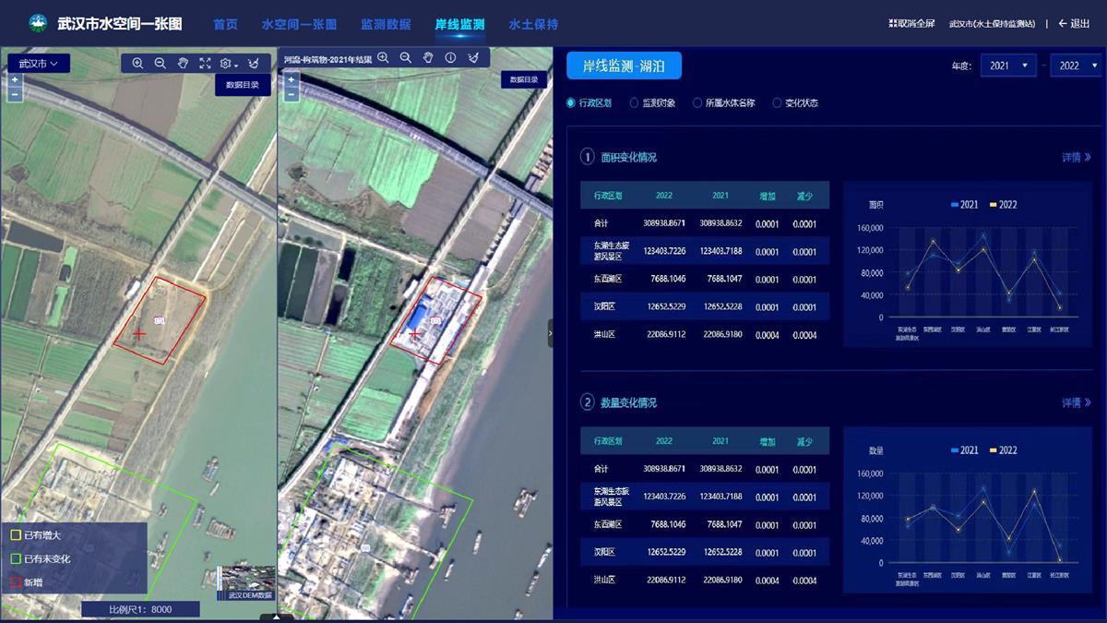Click the clear brush icon on left map toolbar
The width and height of the screenshot is (1107, 623).
254,63
